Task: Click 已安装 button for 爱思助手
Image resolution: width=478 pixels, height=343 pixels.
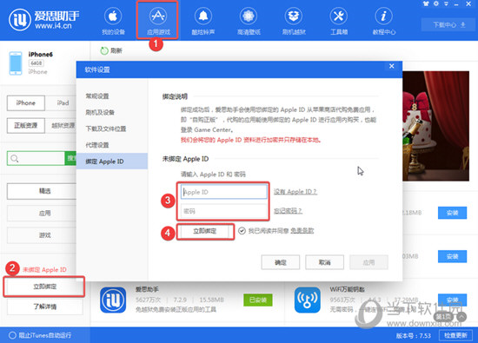Action: (258, 300)
